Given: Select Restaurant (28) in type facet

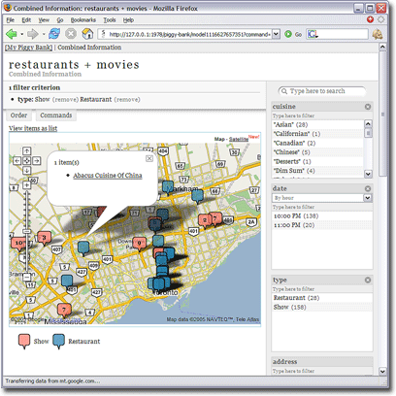Looking at the screenshot, I should tap(296, 298).
